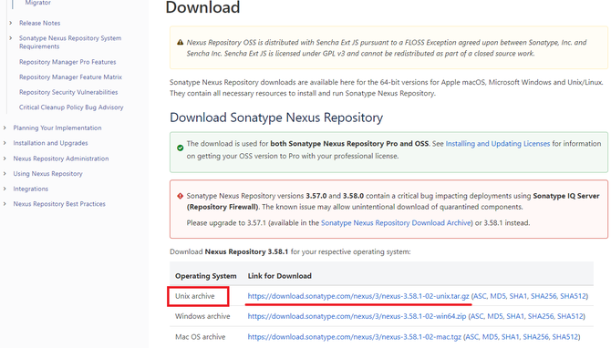Expand the Nexus Repository Administration chevron
The width and height of the screenshot is (611, 348).
coord(5,159)
